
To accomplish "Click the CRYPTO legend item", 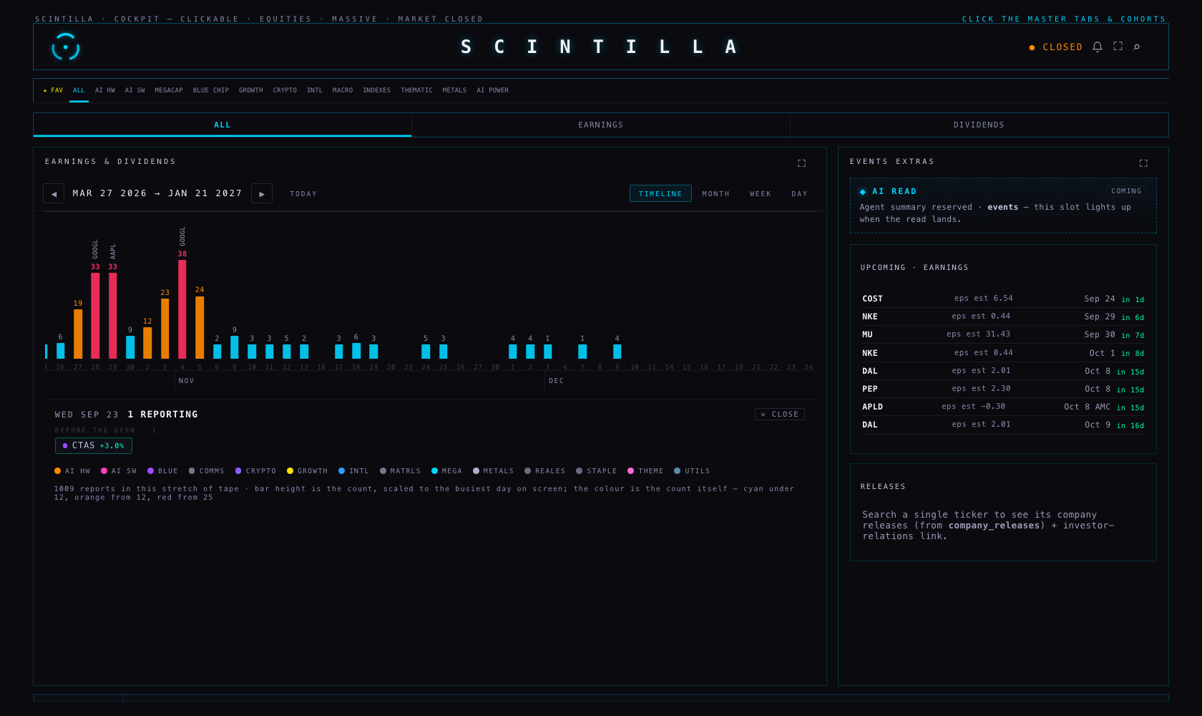I will pyautogui.click(x=255, y=471).
